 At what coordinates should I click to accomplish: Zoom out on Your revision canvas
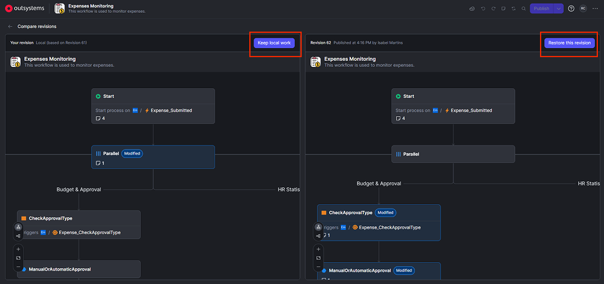(18, 267)
